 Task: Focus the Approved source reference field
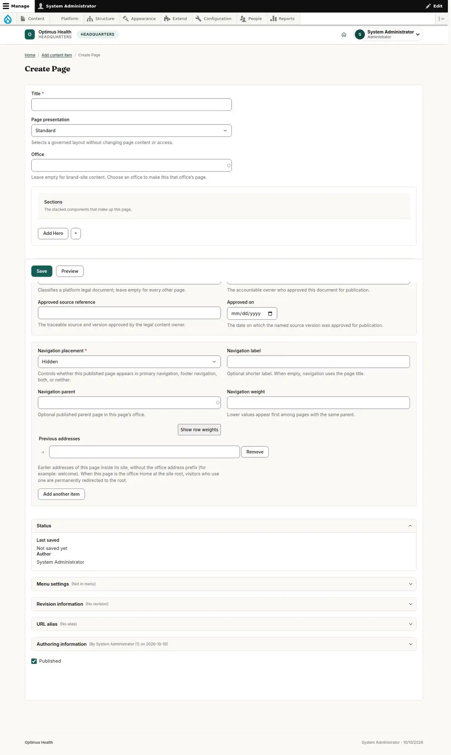pos(129,313)
